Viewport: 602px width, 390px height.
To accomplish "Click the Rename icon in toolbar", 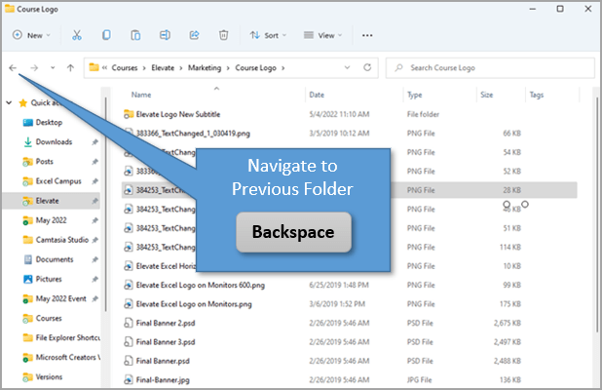I will coord(165,35).
